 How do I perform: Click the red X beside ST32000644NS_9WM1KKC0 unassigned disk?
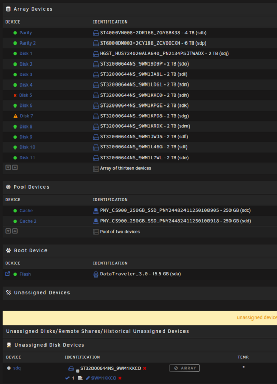(145, 368)
